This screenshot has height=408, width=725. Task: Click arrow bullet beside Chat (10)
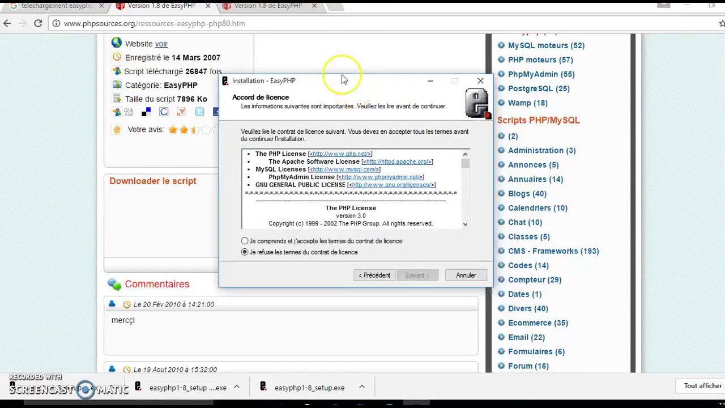coord(501,222)
